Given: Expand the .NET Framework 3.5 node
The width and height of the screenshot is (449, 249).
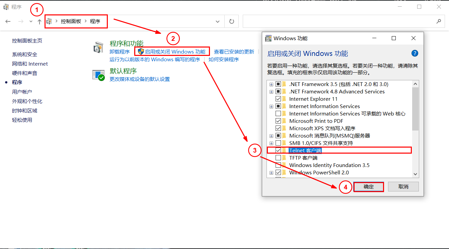Looking at the screenshot, I should [271, 84].
